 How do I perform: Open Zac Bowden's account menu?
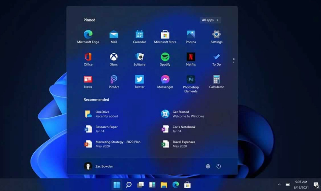click(x=99, y=166)
